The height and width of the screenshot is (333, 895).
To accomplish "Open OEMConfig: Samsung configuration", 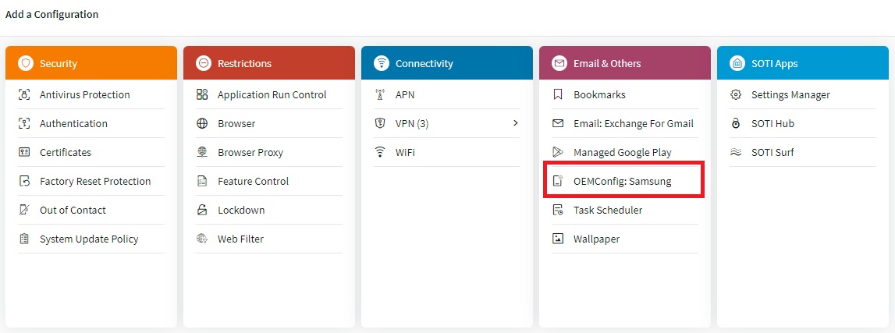I will [622, 181].
